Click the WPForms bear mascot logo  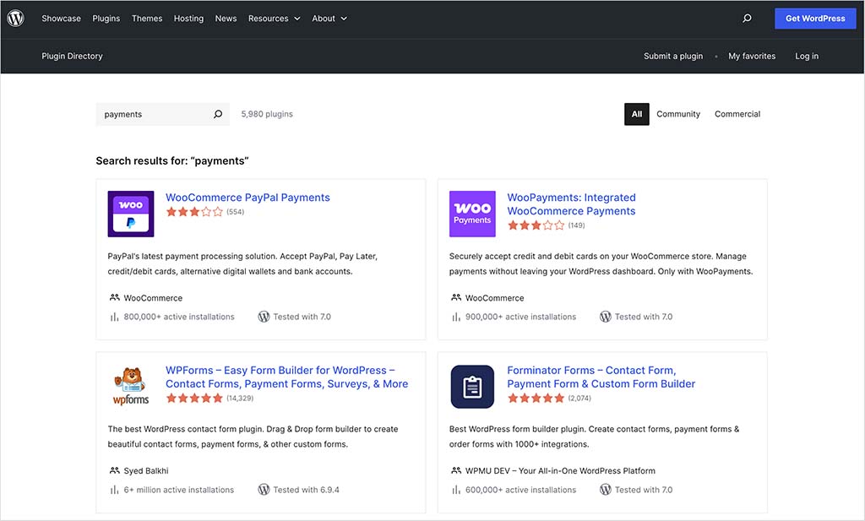(x=131, y=387)
